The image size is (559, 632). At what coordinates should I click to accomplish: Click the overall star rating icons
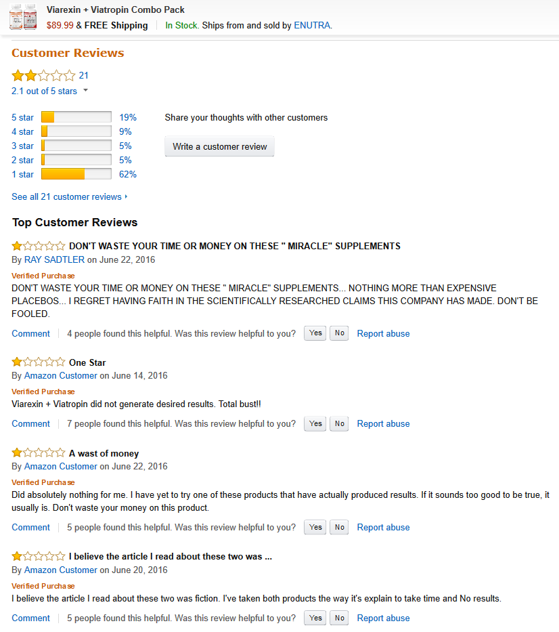click(43, 76)
